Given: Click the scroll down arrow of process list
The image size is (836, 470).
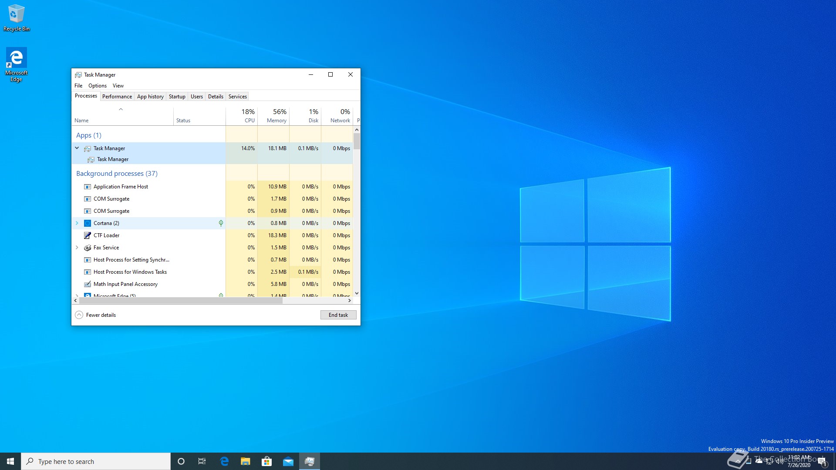Looking at the screenshot, I should (x=357, y=293).
